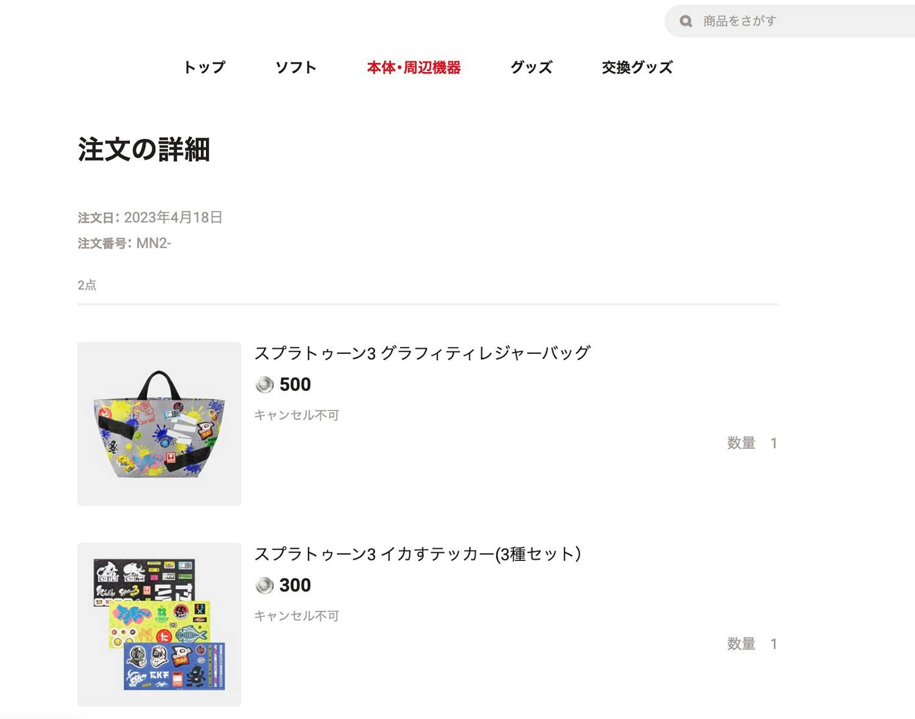This screenshot has width=915, height=719.
Task: Open the Splatoon 3 graffiti leisure bag thumbnail
Action: pyautogui.click(x=159, y=424)
